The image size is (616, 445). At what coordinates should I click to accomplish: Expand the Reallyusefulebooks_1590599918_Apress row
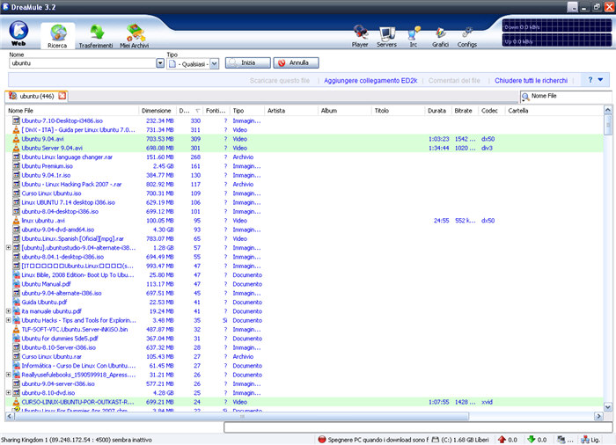8,375
